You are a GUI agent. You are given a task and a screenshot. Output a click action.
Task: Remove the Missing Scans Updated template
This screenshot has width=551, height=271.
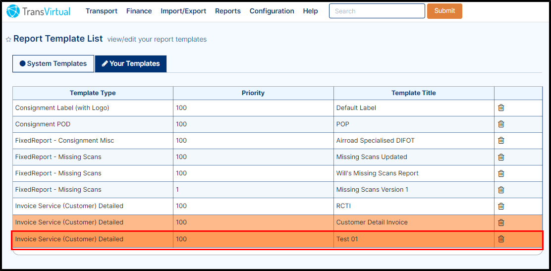(501, 157)
